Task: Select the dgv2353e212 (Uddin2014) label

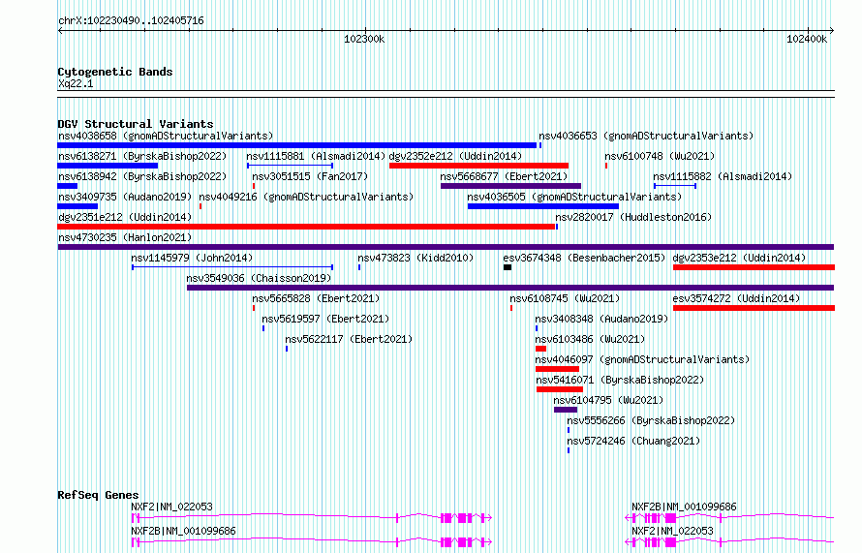Action: (739, 258)
